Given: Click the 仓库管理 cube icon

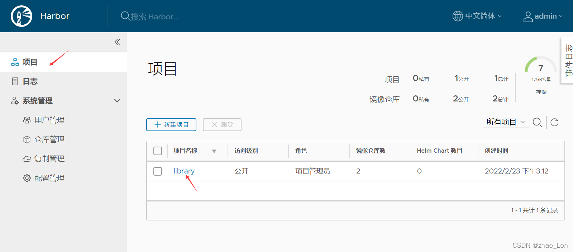Looking at the screenshot, I should [x=27, y=139].
